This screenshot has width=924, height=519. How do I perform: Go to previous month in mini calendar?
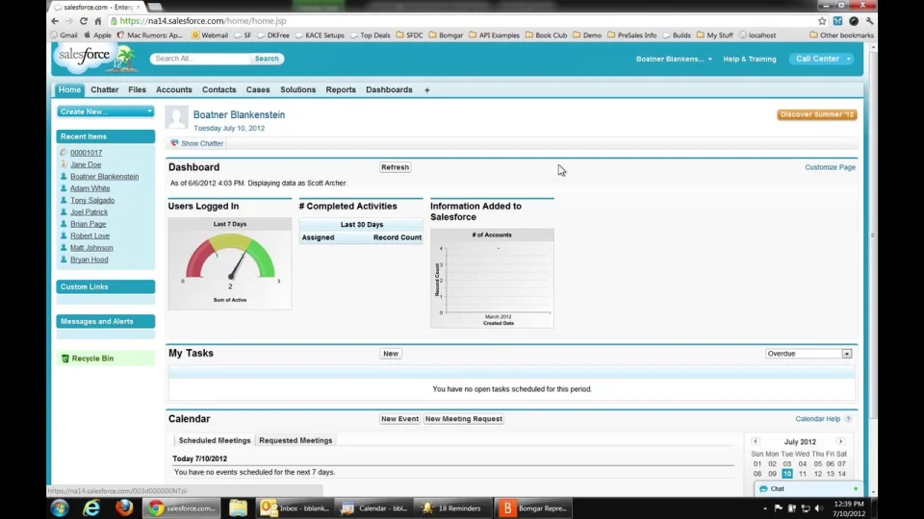click(x=756, y=441)
